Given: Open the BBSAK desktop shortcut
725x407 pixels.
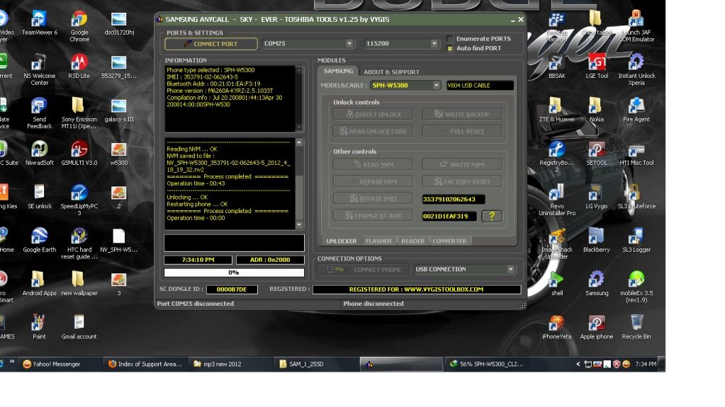Looking at the screenshot, I should (557, 67).
